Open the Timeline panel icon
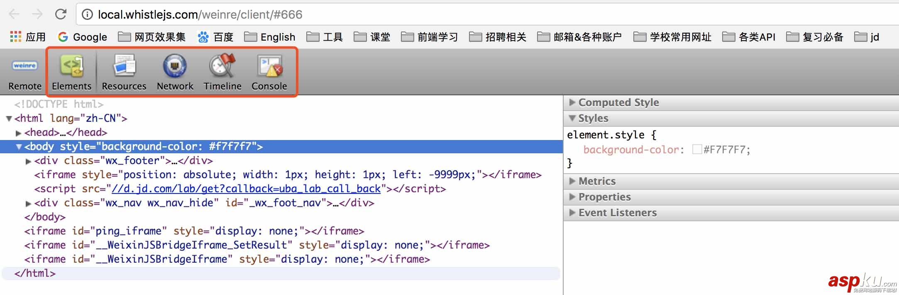Image resolution: width=899 pixels, height=295 pixels. [x=222, y=65]
